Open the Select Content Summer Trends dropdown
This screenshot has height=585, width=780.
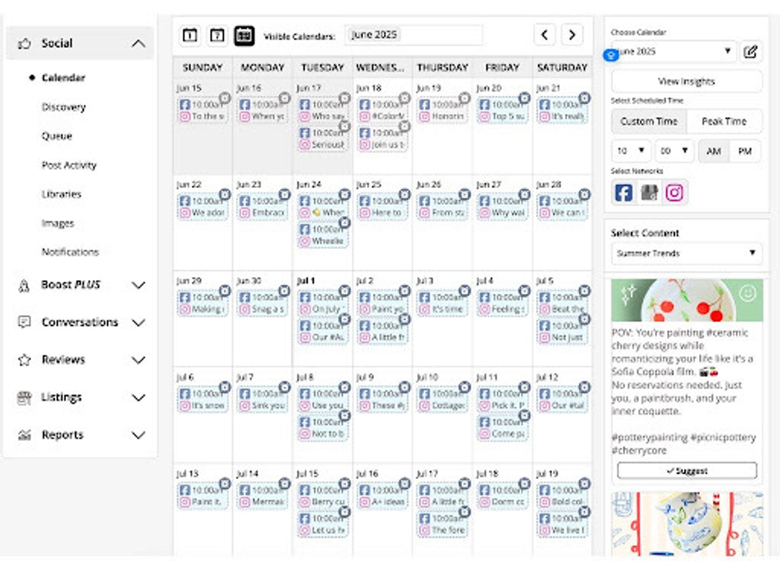686,253
